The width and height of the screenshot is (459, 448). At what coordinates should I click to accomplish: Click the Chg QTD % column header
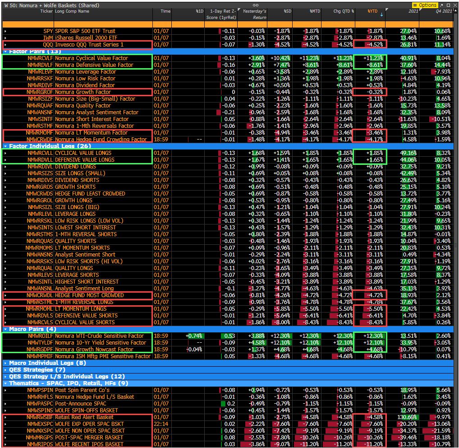point(344,11)
